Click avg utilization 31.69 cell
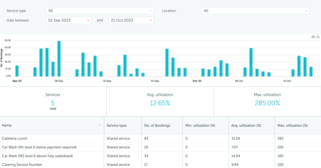The image size is (321, 168). point(236,138)
